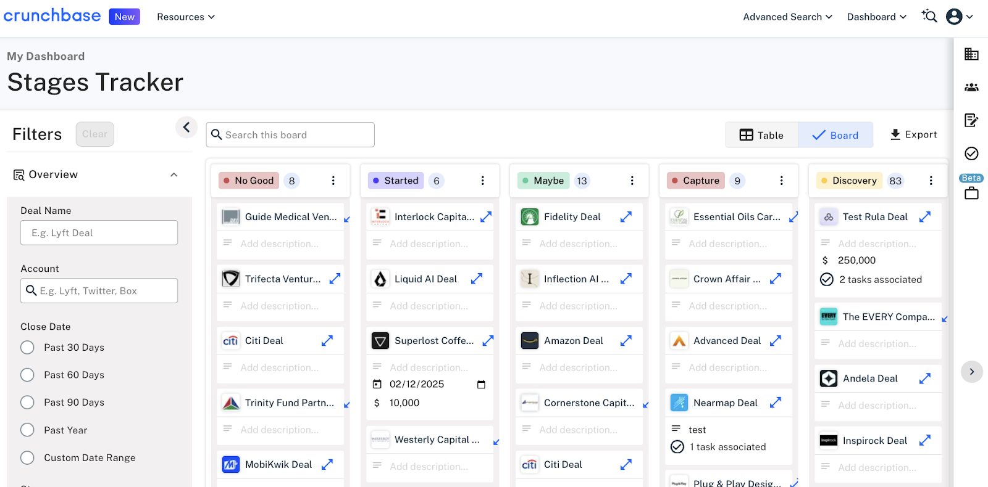Expand the Fidelity Deal card
The height and width of the screenshot is (487, 988).
[626, 217]
